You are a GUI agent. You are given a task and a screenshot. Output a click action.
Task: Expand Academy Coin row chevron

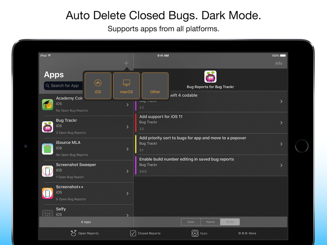coord(128,105)
